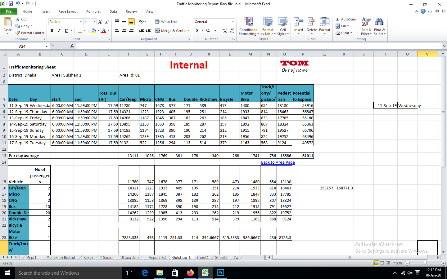Click the Back to Area Page hyperlink
Screen dimensions: 447x279
(x=278, y=162)
